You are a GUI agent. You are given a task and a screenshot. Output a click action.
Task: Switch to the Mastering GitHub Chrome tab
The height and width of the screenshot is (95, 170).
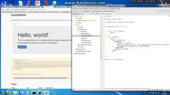point(21,7)
